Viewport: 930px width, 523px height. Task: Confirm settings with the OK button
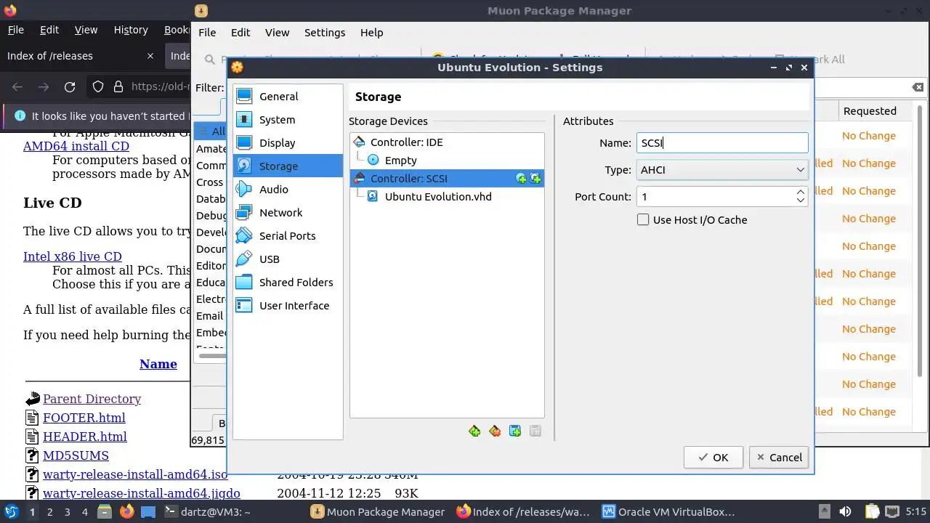pos(713,457)
